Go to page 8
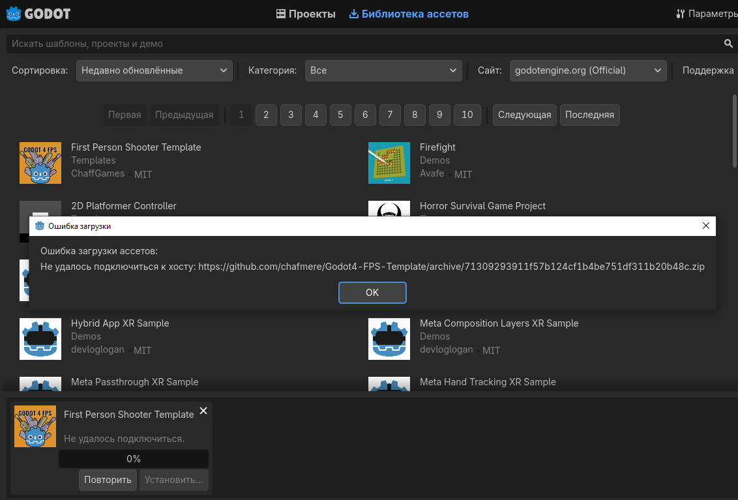738x500 pixels. tap(415, 115)
